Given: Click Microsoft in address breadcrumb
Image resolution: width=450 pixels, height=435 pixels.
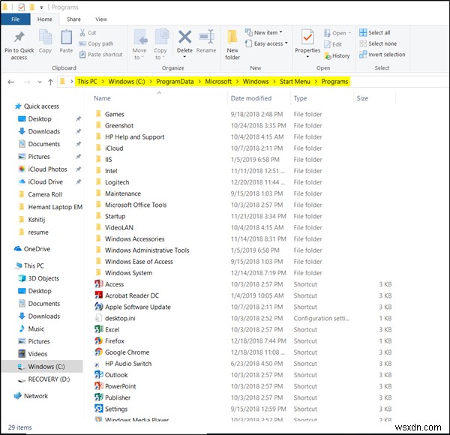Looking at the screenshot, I should [218, 82].
